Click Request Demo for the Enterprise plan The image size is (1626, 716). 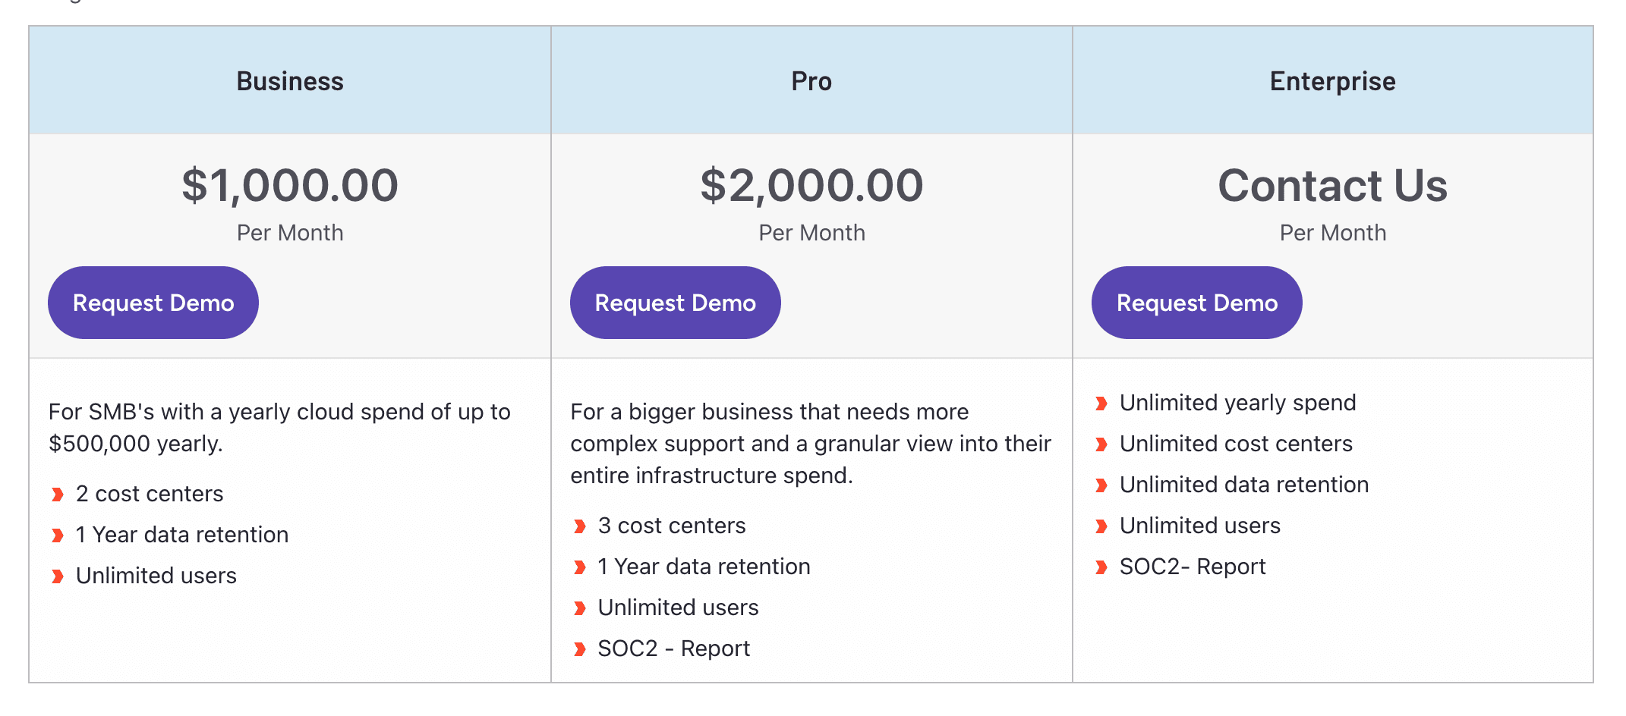1196,302
